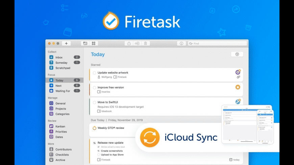
Task: Click the Someday question mark icon
Action: click(x=51, y=62)
